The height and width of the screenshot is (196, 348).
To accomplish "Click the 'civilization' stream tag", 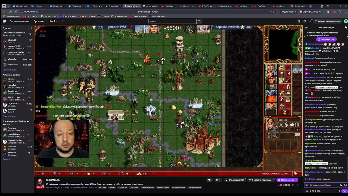I will click(x=134, y=187).
